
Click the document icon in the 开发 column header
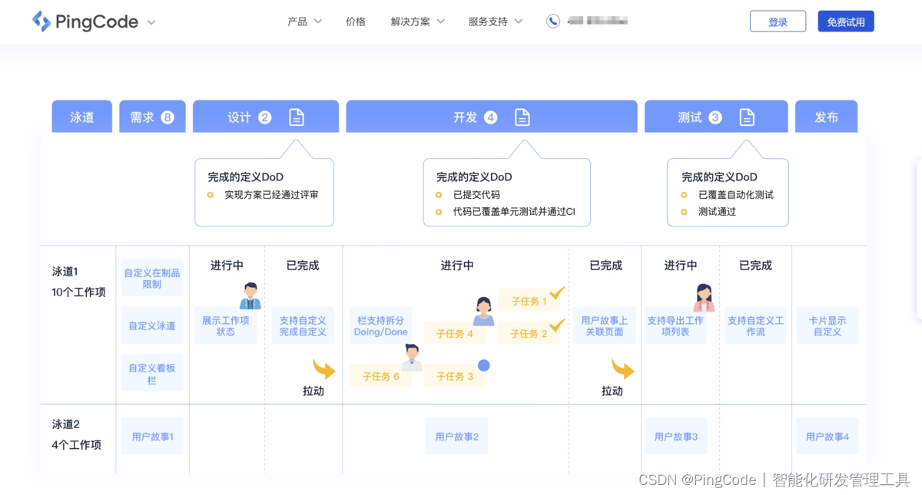pos(522,117)
